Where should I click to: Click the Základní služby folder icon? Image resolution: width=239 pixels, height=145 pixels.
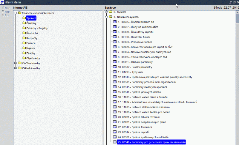pyautogui.click(x=20, y=68)
